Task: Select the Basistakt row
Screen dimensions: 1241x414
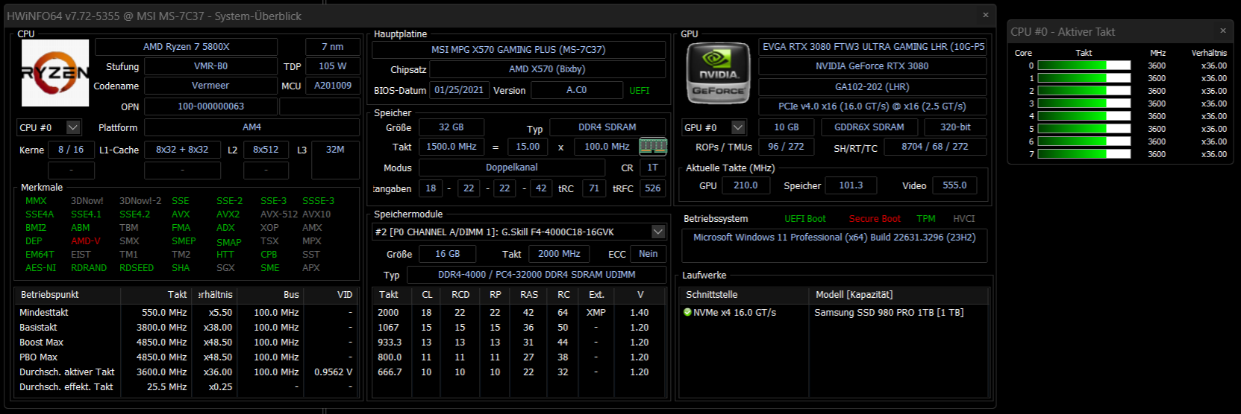Action: click(x=187, y=328)
